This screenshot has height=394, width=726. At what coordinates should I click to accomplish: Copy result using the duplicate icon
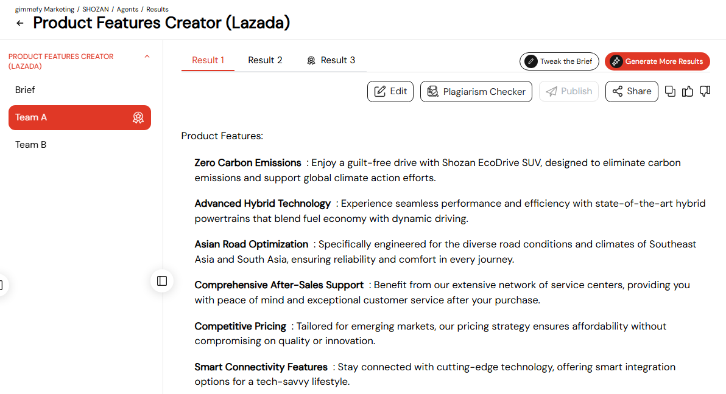click(670, 91)
